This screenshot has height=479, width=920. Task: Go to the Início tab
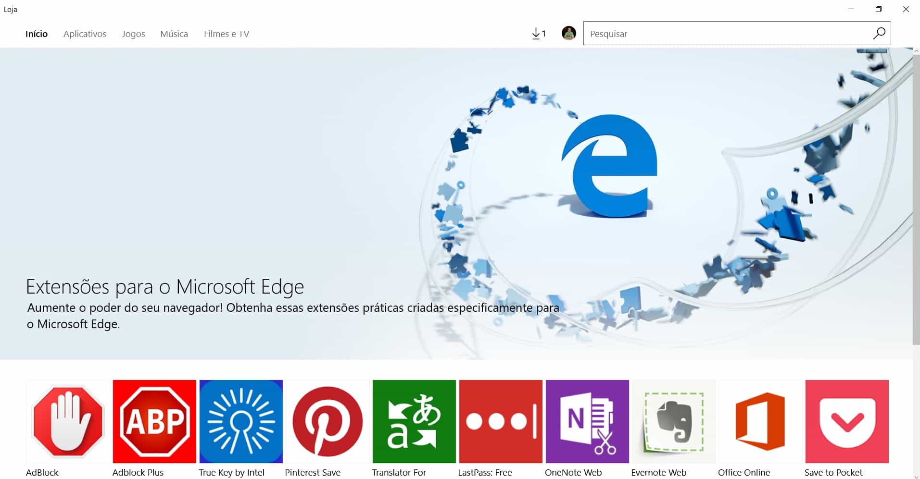pos(37,34)
